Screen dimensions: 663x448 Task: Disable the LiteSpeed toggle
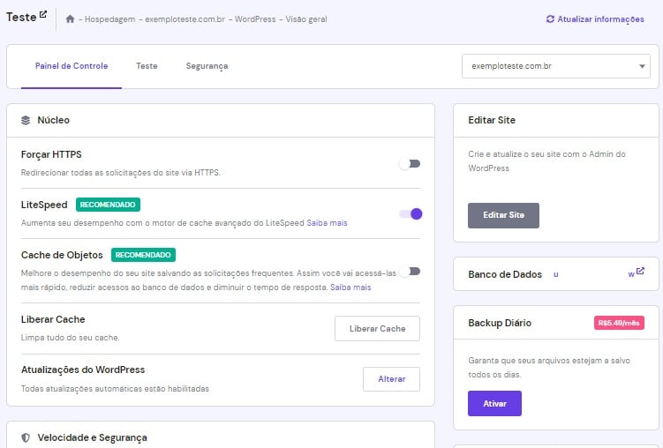[x=411, y=214]
